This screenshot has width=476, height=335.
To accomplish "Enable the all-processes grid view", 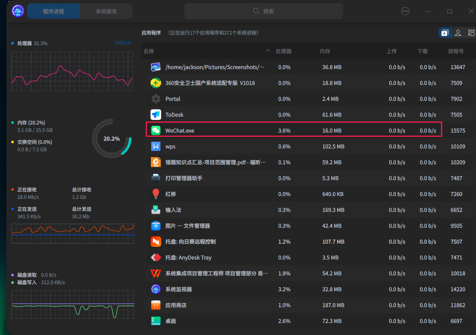I will coord(471,32).
